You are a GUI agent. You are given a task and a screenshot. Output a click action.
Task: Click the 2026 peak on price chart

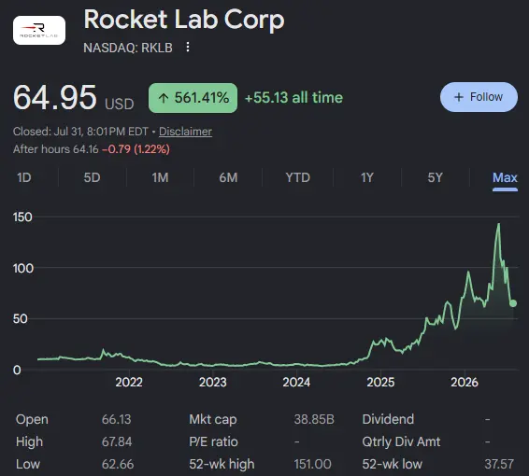tap(499, 224)
